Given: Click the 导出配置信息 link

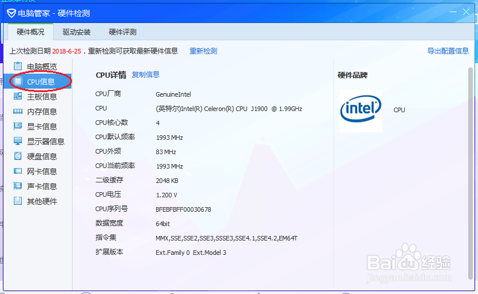Looking at the screenshot, I should 448,51.
